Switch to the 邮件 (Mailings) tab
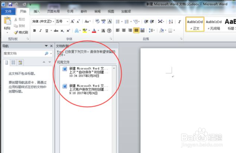 pos(84,12)
